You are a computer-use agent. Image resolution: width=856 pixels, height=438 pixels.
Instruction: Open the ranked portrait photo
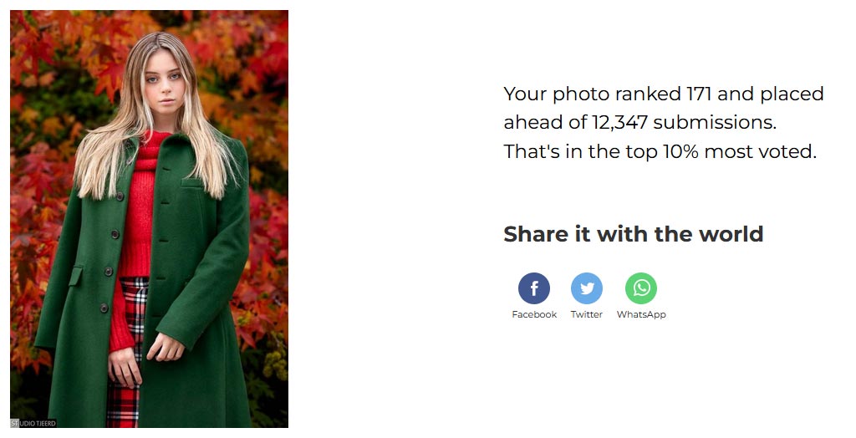click(x=149, y=219)
